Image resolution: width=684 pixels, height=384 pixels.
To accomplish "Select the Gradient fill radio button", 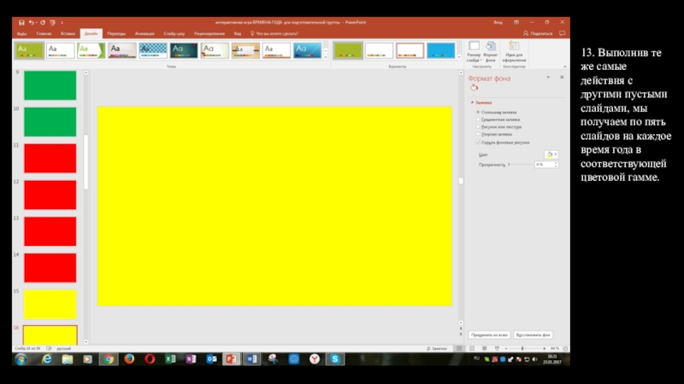I will [477, 119].
